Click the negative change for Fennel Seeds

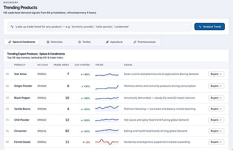87,142
